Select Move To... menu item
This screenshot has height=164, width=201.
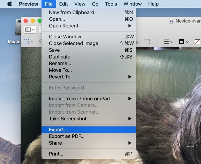coord(89,70)
